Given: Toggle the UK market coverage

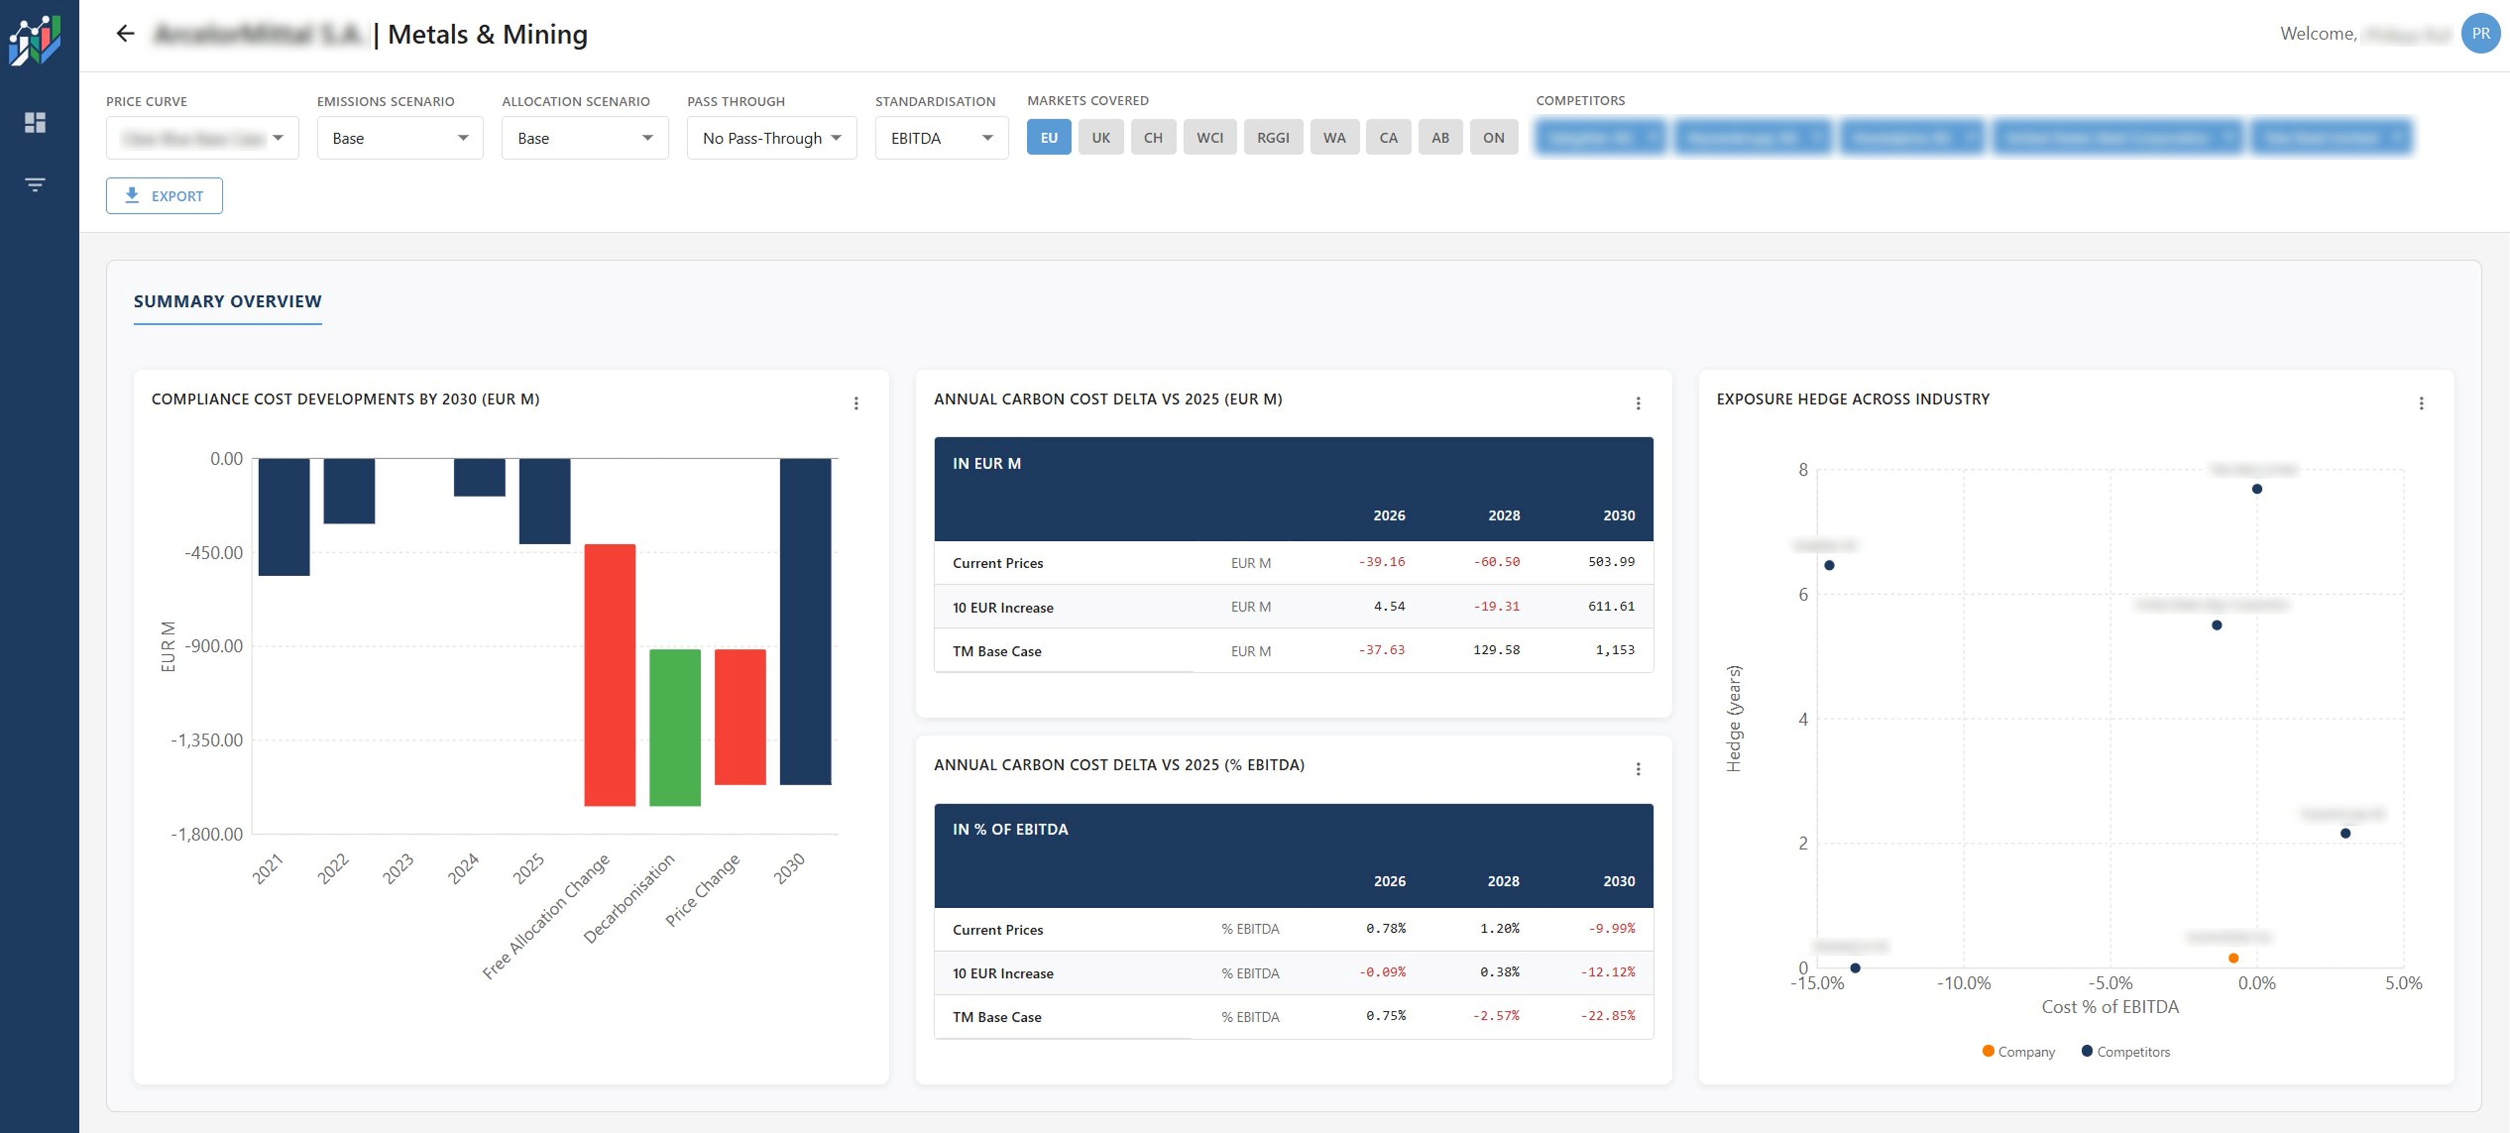Looking at the screenshot, I should pos(1101,137).
